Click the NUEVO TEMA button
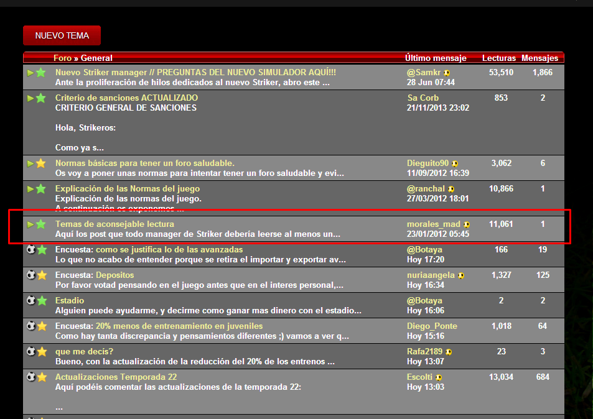593x419 pixels. point(62,35)
